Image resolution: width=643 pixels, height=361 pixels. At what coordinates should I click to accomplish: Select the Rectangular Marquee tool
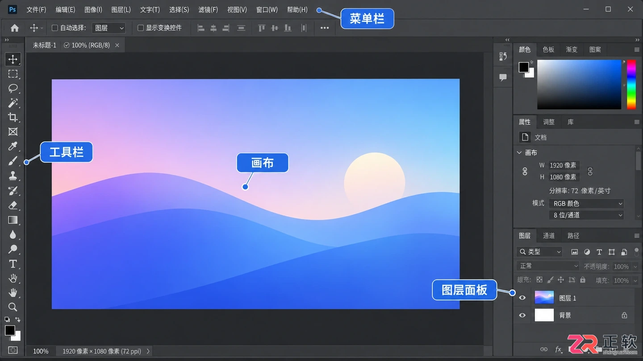(13, 74)
